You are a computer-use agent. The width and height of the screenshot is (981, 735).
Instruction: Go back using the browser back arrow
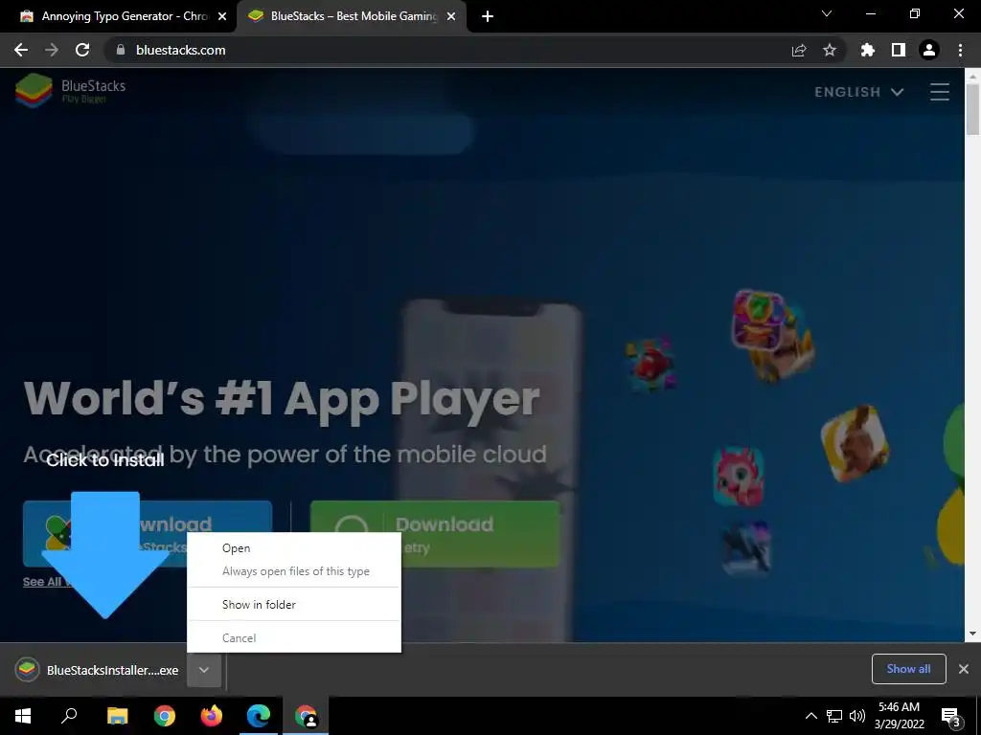(21, 50)
